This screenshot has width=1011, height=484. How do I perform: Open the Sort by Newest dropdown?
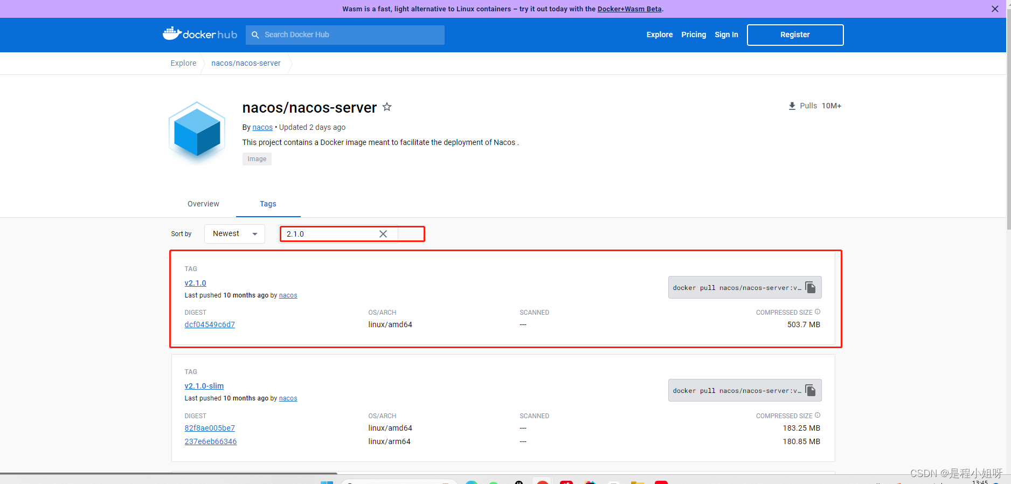tap(234, 234)
